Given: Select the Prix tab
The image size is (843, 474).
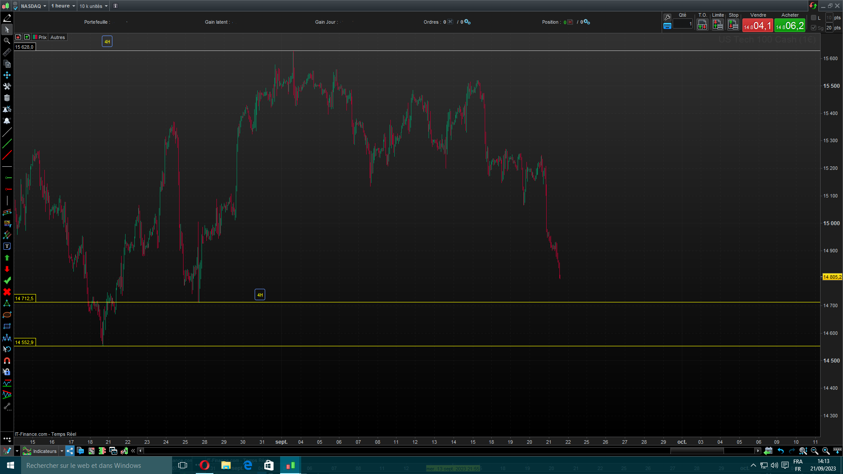Looking at the screenshot, I should [40, 37].
